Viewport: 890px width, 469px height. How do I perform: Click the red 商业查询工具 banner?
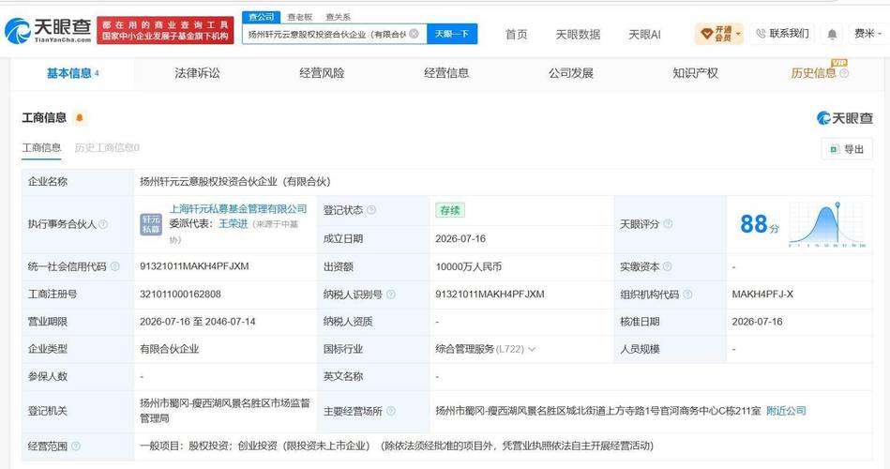pyautogui.click(x=165, y=31)
